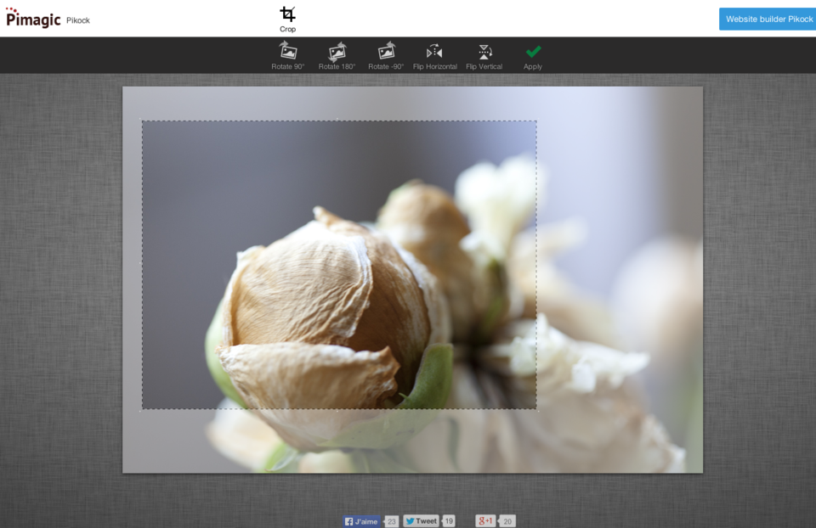Click the Apply label in the toolbar
Viewport: 816px width, 528px height.
[532, 65]
